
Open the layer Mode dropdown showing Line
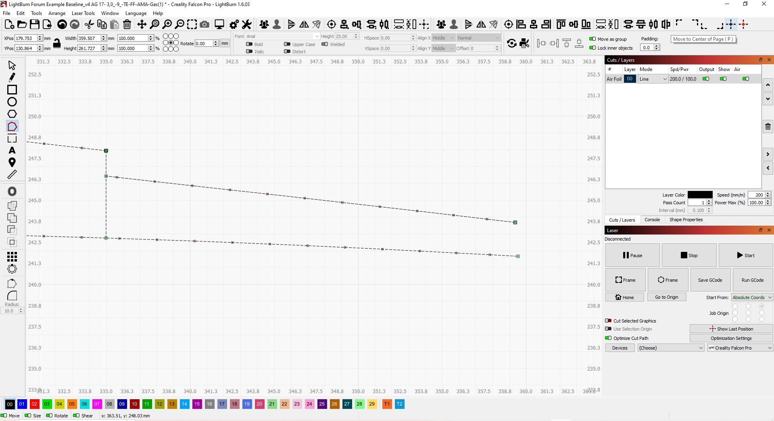(x=653, y=79)
